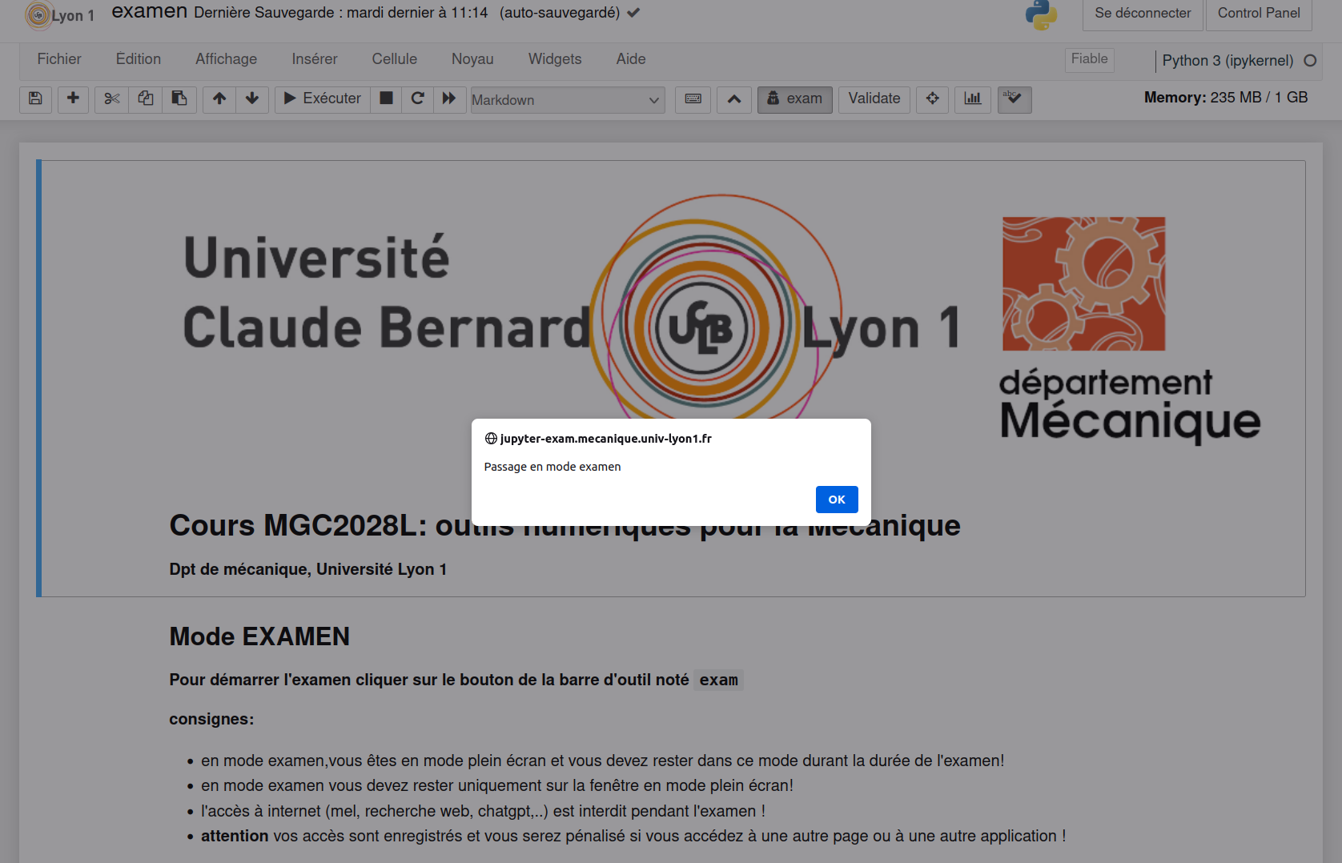Copy selected cells icon
This screenshot has width=1342, height=863.
coord(146,98)
